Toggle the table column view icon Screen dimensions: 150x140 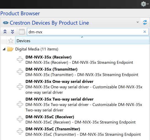tap(22, 32)
